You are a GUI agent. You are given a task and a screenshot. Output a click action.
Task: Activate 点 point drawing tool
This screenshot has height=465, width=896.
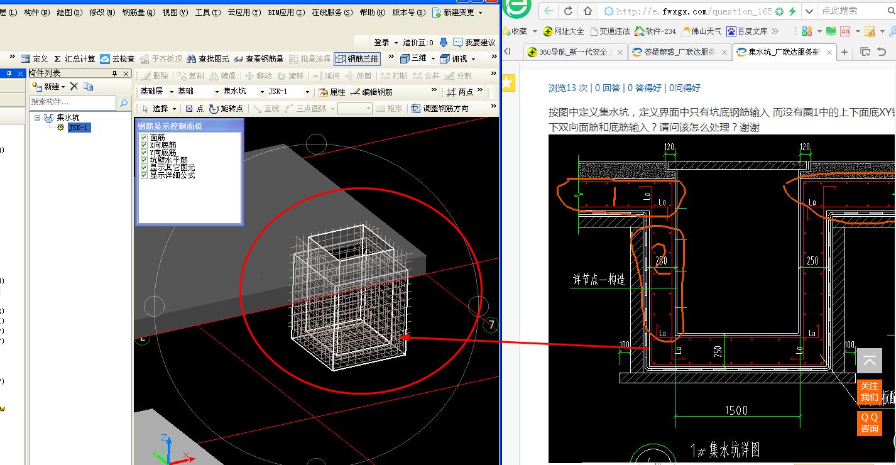[x=195, y=108]
